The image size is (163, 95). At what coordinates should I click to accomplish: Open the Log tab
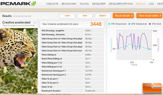pyautogui.click(x=151, y=4)
